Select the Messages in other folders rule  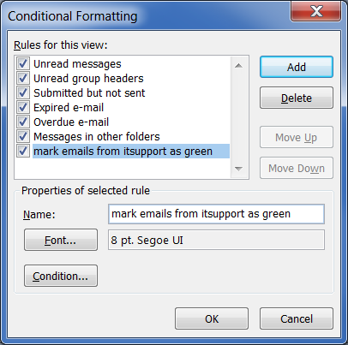97,136
